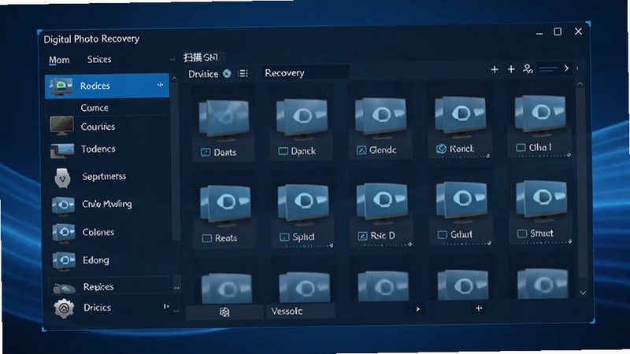Screen dimensions: 630x354
Task: Open the Rorick thumbnail
Action: pyautogui.click(x=460, y=116)
